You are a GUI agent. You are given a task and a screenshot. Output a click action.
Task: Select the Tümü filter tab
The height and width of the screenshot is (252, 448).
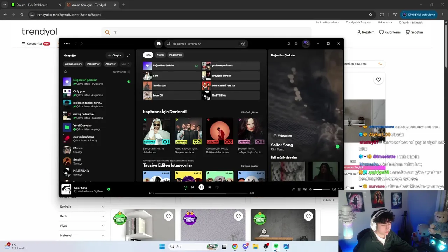(x=148, y=55)
